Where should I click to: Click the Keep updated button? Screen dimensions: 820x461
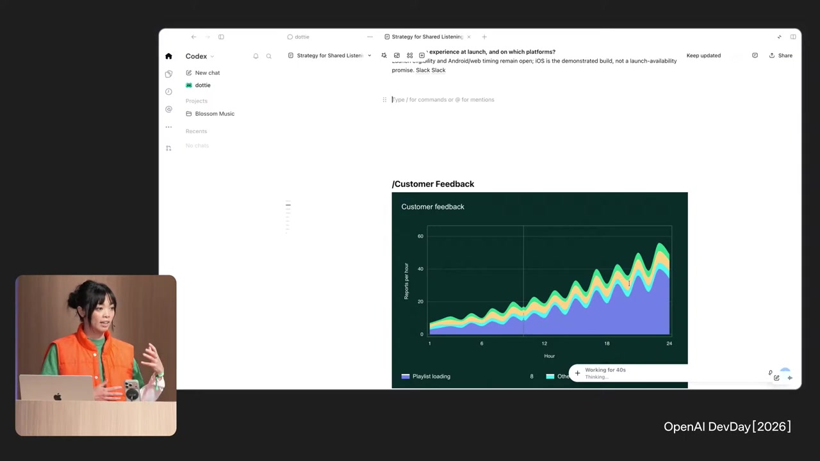coord(703,56)
